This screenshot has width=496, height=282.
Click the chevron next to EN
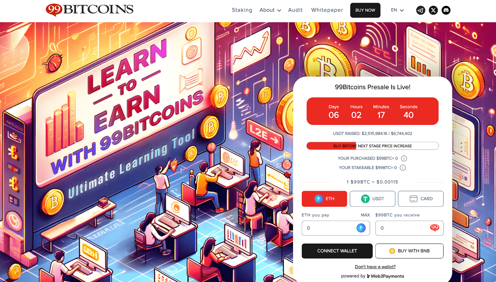pyautogui.click(x=402, y=10)
